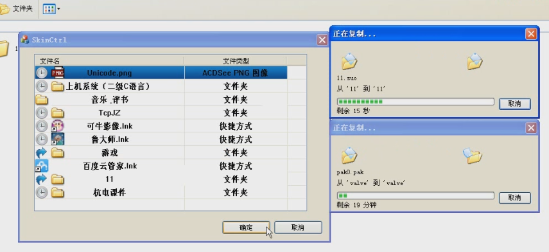The image size is (549, 252).
Task: Click 快捷方式 type cell of 百度云管家.lnk
Action: click(x=235, y=166)
